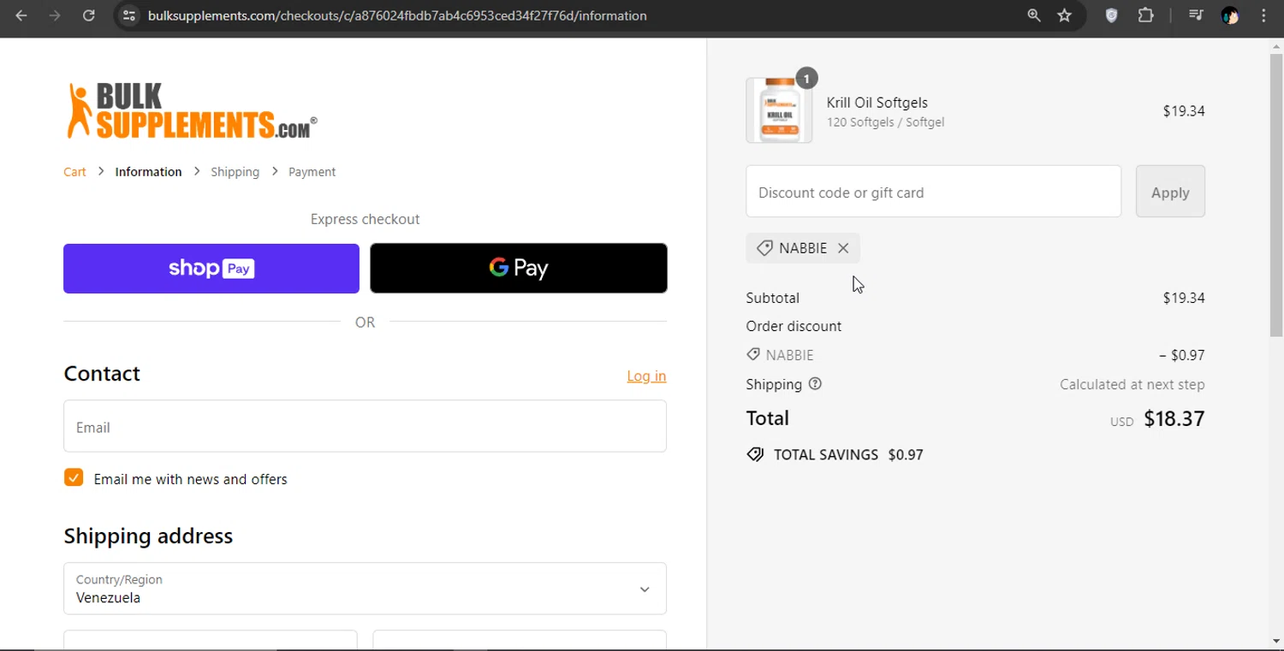Image resolution: width=1284 pixels, height=651 pixels.
Task: Open the browser profile avatar
Action: coord(1230,15)
